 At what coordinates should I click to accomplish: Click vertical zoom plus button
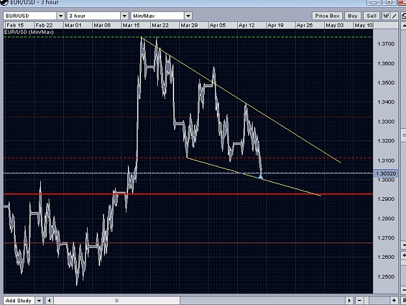(403, 256)
